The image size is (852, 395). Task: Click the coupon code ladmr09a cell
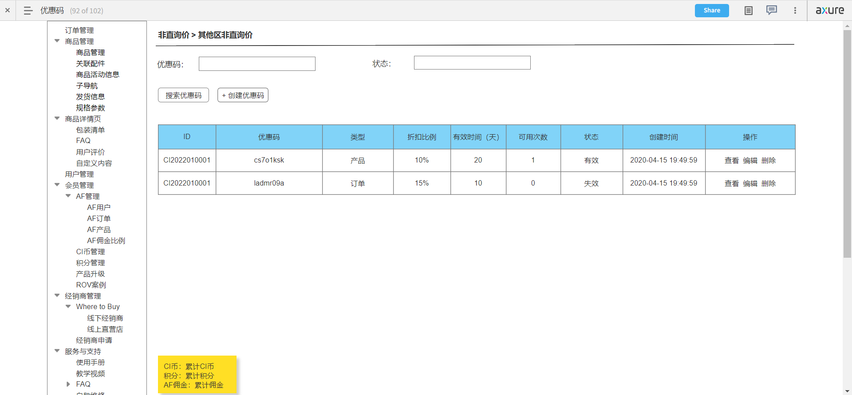pyautogui.click(x=269, y=183)
